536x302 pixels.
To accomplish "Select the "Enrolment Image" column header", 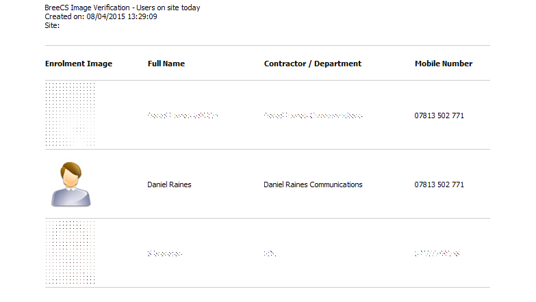I will (79, 64).
